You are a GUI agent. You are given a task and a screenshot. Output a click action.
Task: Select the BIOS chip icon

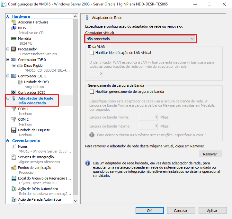click(x=13, y=28)
